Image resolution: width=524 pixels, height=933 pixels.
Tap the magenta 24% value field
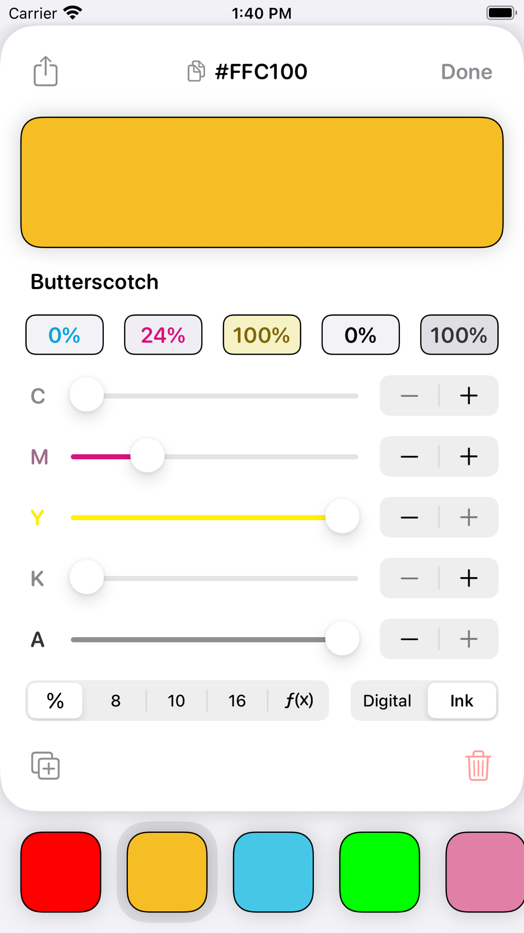tap(163, 335)
